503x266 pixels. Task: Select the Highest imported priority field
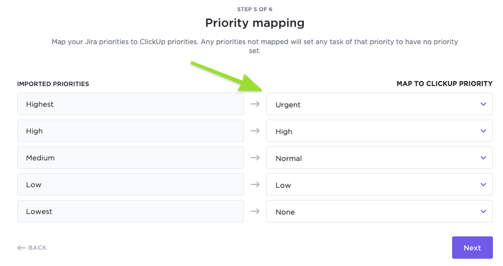tap(130, 104)
